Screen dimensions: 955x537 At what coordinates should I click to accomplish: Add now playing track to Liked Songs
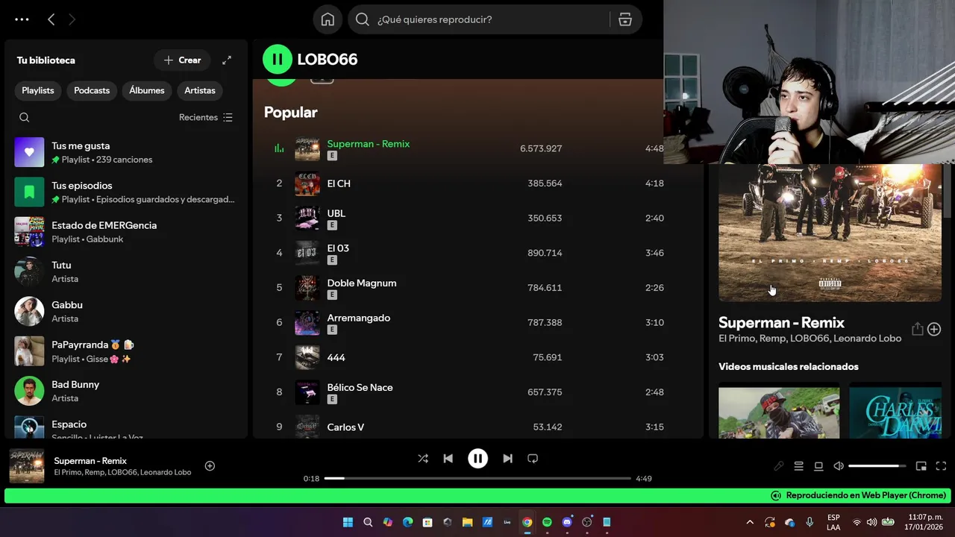click(x=210, y=465)
